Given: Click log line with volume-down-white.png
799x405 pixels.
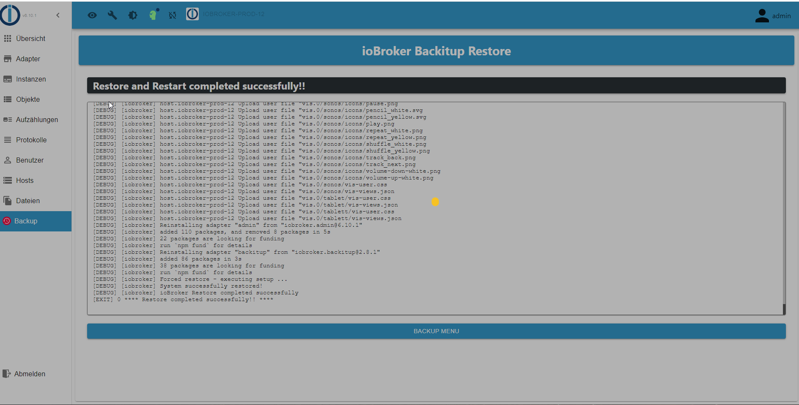Looking at the screenshot, I should point(267,171).
